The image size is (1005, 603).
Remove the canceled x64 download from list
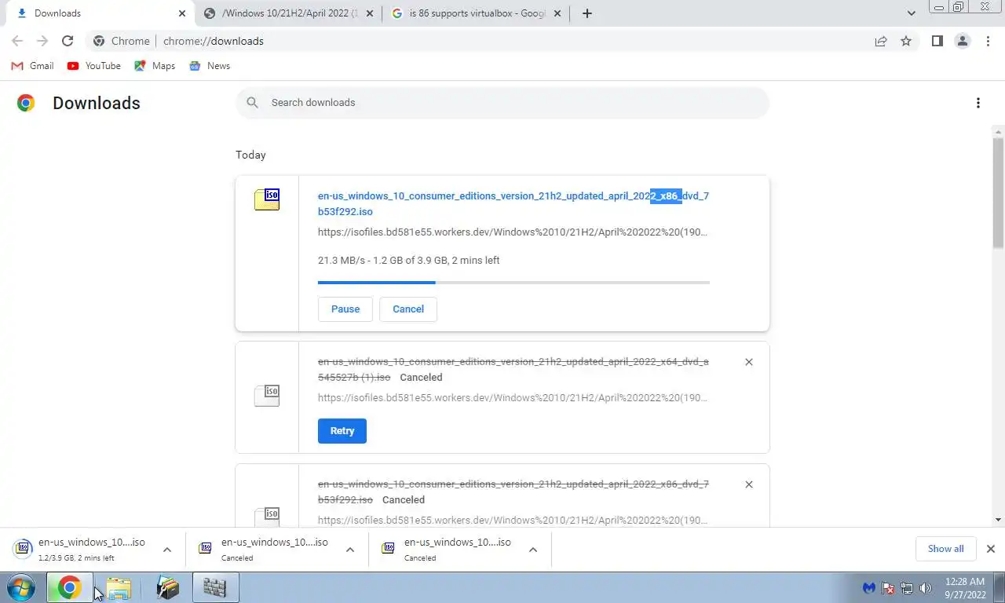click(748, 362)
